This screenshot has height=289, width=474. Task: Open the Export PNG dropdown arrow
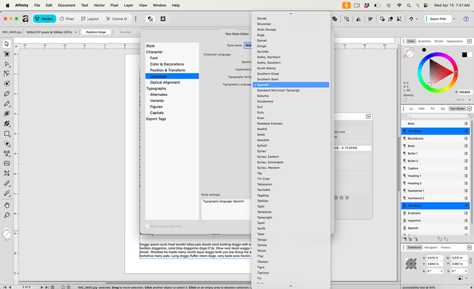point(454,19)
